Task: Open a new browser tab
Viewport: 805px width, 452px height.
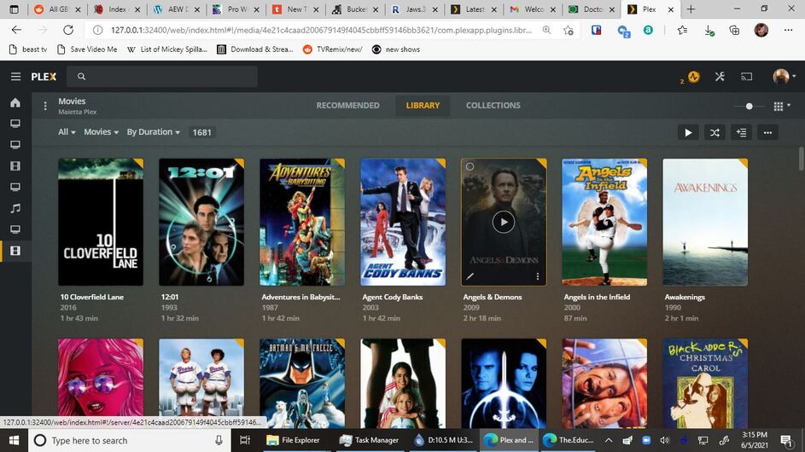Action: (x=691, y=9)
